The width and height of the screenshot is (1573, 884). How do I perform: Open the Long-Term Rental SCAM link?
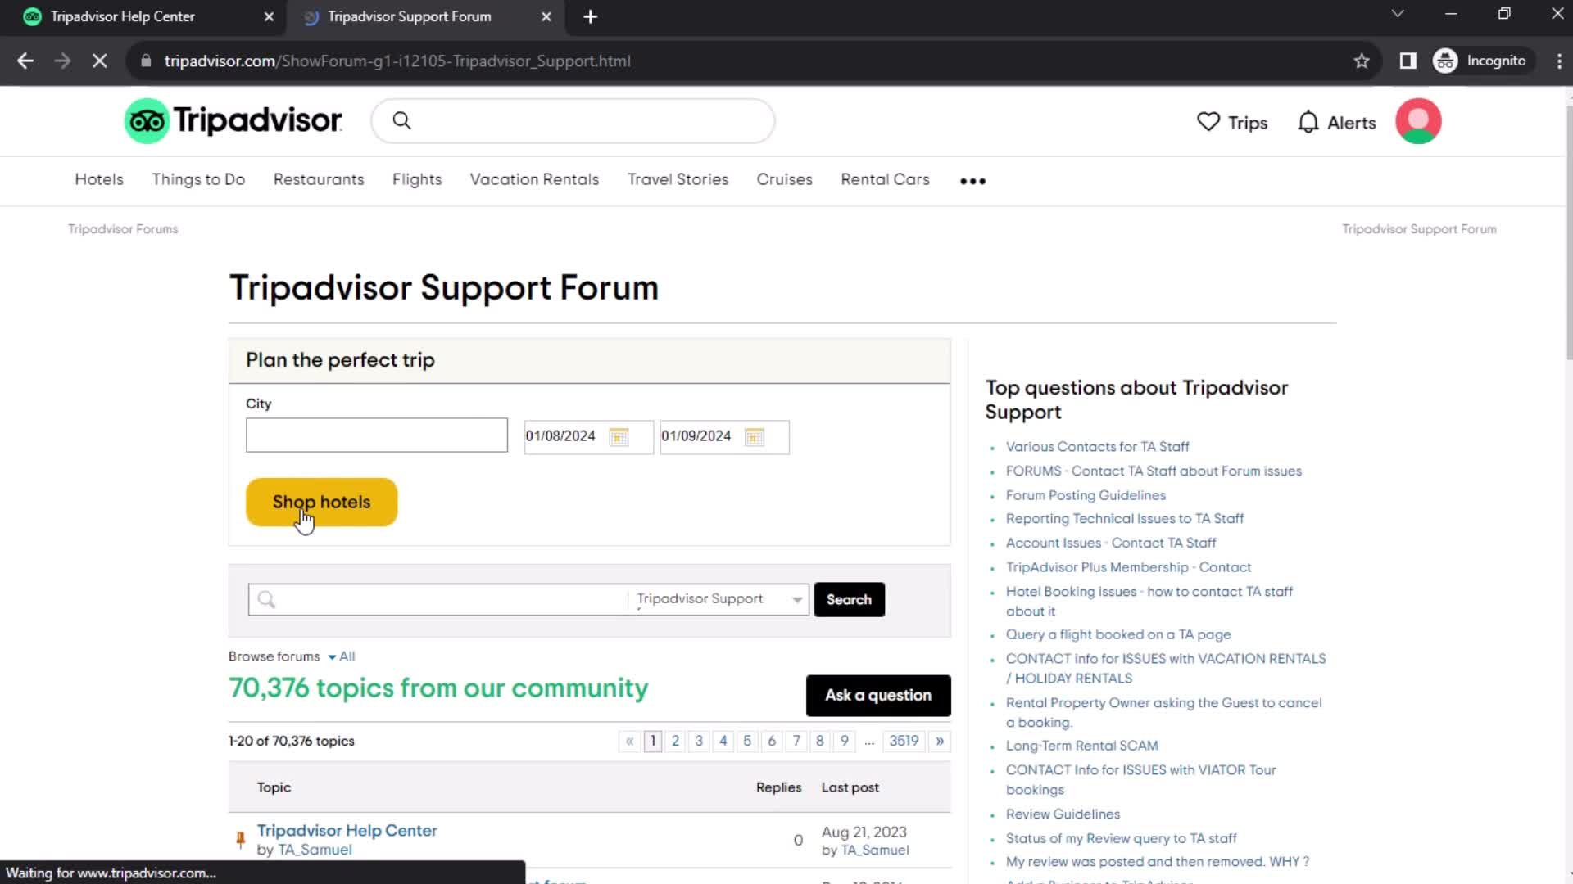1081,746
